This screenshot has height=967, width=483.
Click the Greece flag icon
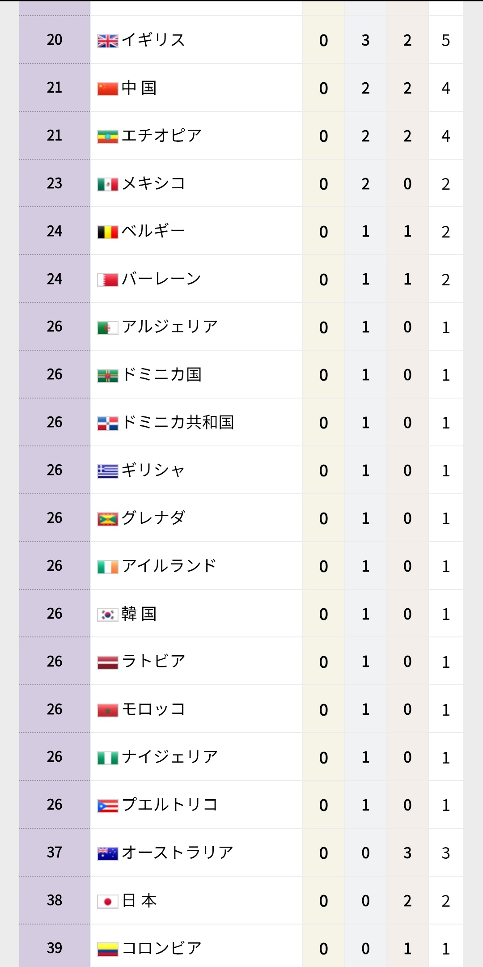[108, 471]
